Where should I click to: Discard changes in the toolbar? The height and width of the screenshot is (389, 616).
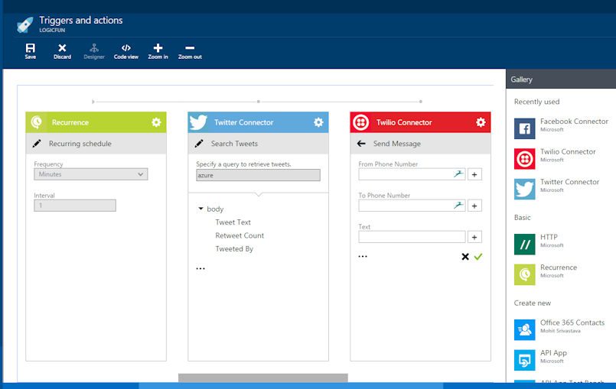click(x=62, y=51)
